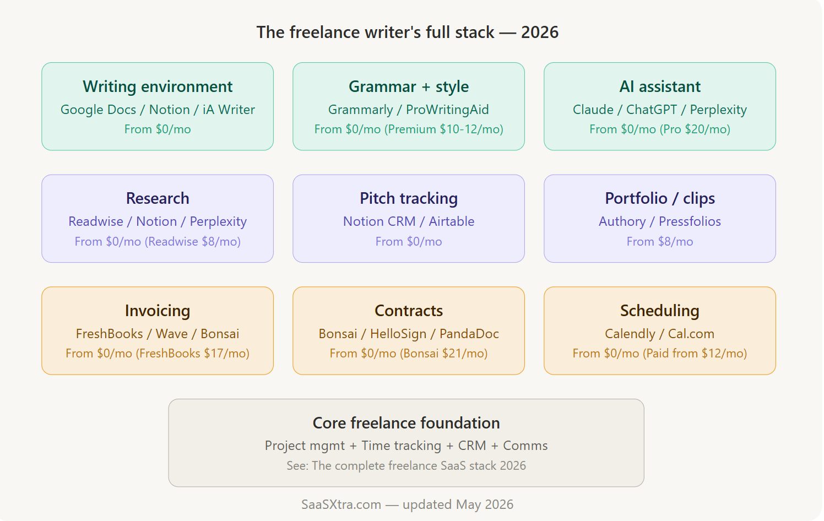This screenshot has width=824, height=521.
Task: Click "FreshBooks / Wave / Bonsai" text
Action: click(158, 334)
